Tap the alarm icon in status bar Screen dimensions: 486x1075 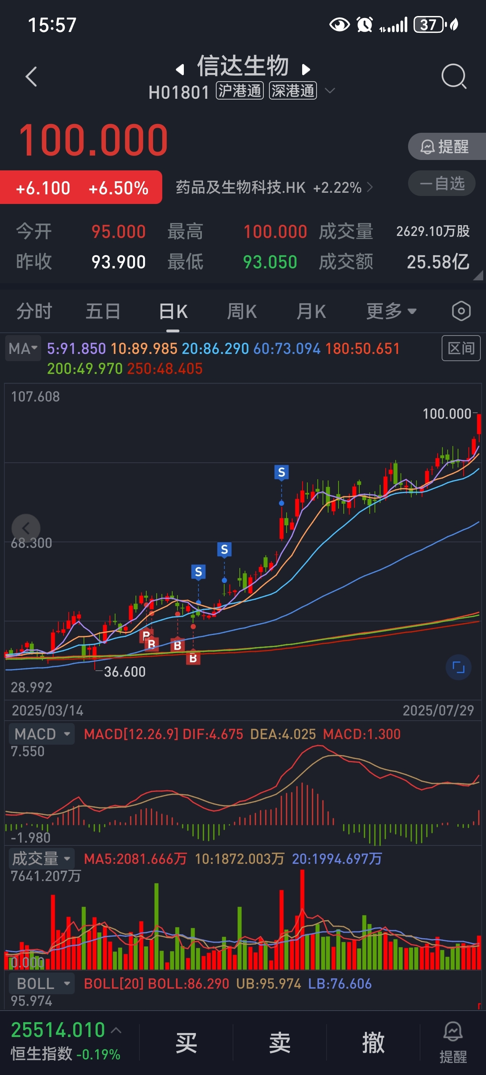coord(364,25)
